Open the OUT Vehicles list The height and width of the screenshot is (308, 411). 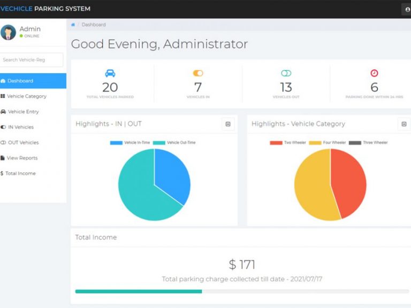point(23,143)
